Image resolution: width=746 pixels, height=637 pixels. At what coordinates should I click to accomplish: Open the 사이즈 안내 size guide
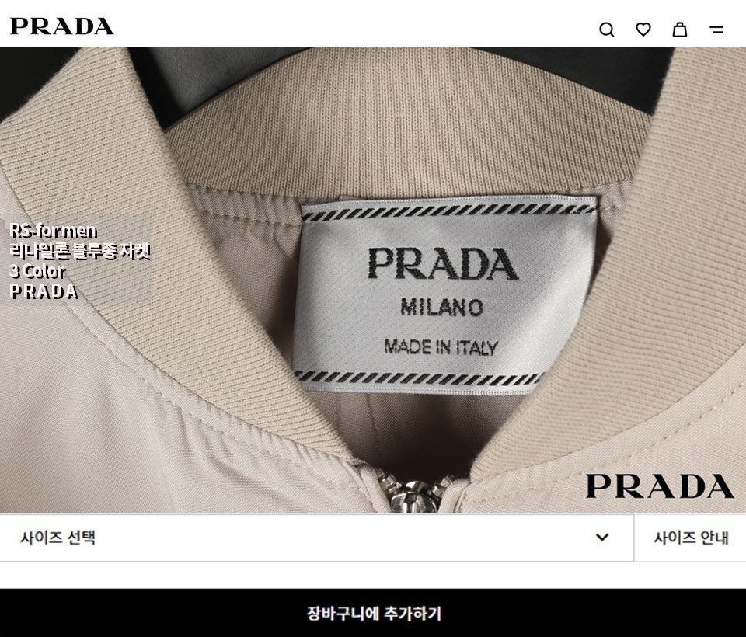[x=691, y=538]
